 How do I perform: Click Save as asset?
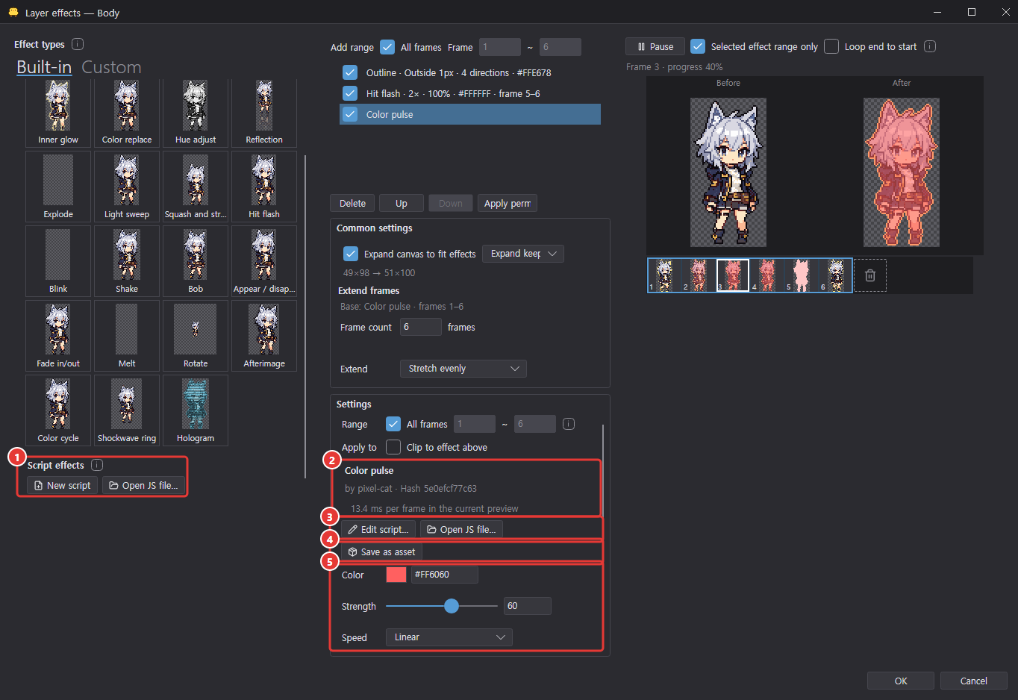pyautogui.click(x=381, y=551)
